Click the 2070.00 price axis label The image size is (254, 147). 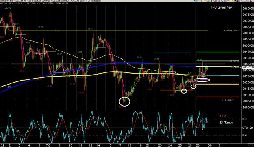(x=248, y=21)
